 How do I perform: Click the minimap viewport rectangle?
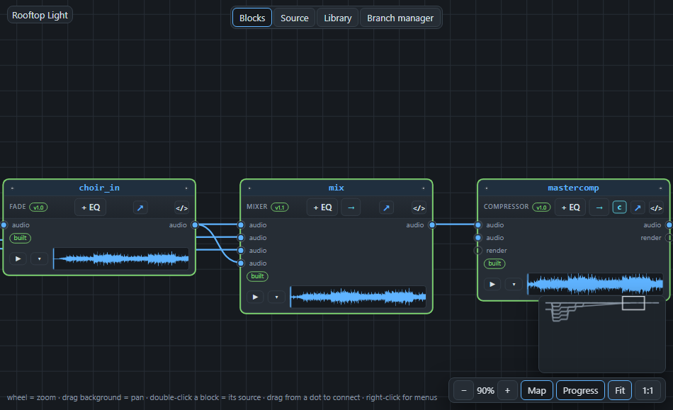[x=633, y=303]
